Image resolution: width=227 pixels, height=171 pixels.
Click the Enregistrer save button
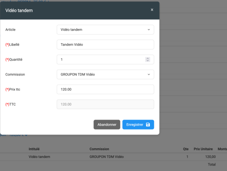[x=138, y=125]
